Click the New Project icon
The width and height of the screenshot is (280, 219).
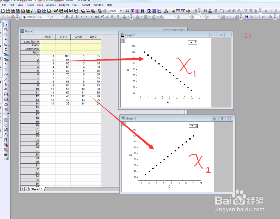pyautogui.click(x=3, y=11)
